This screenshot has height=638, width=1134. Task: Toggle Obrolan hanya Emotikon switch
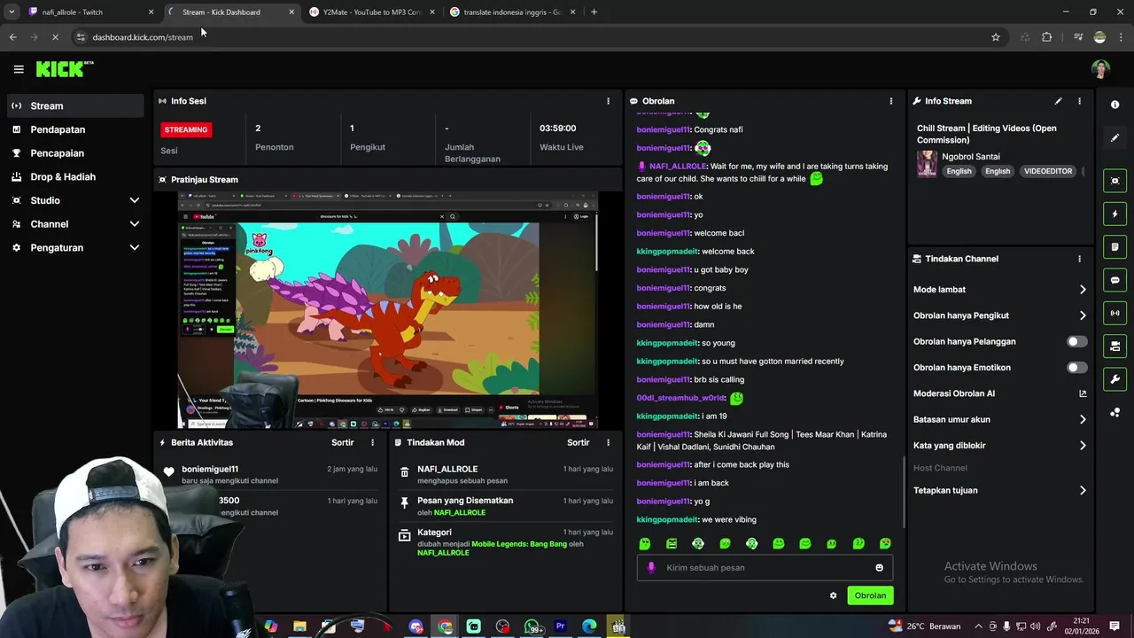point(1076,367)
